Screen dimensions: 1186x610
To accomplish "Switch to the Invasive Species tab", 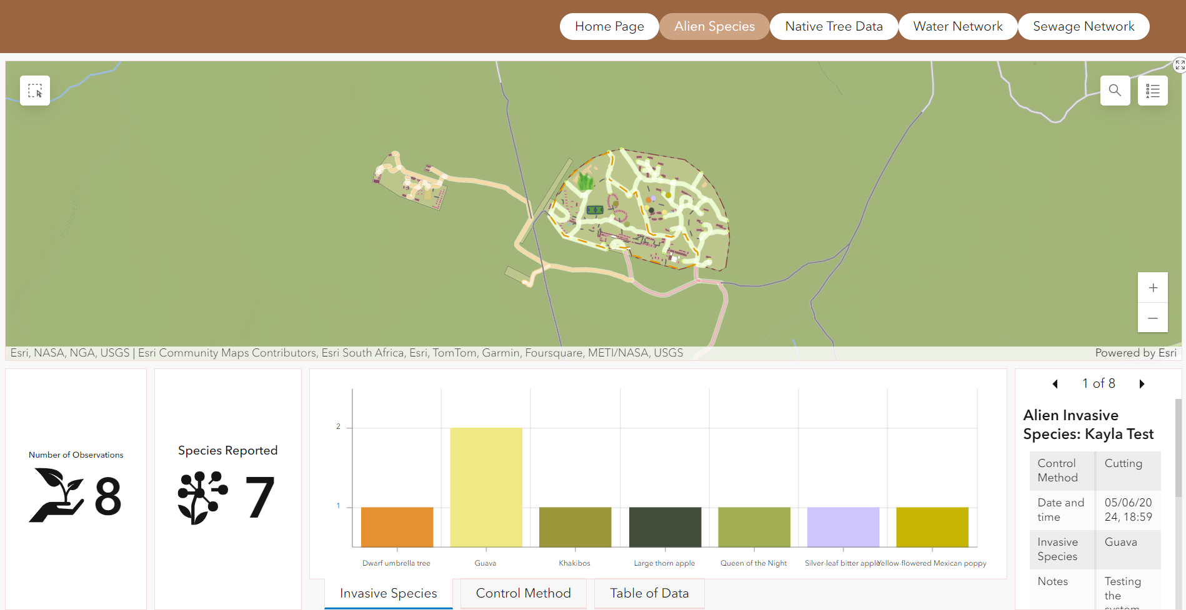I will click(389, 593).
